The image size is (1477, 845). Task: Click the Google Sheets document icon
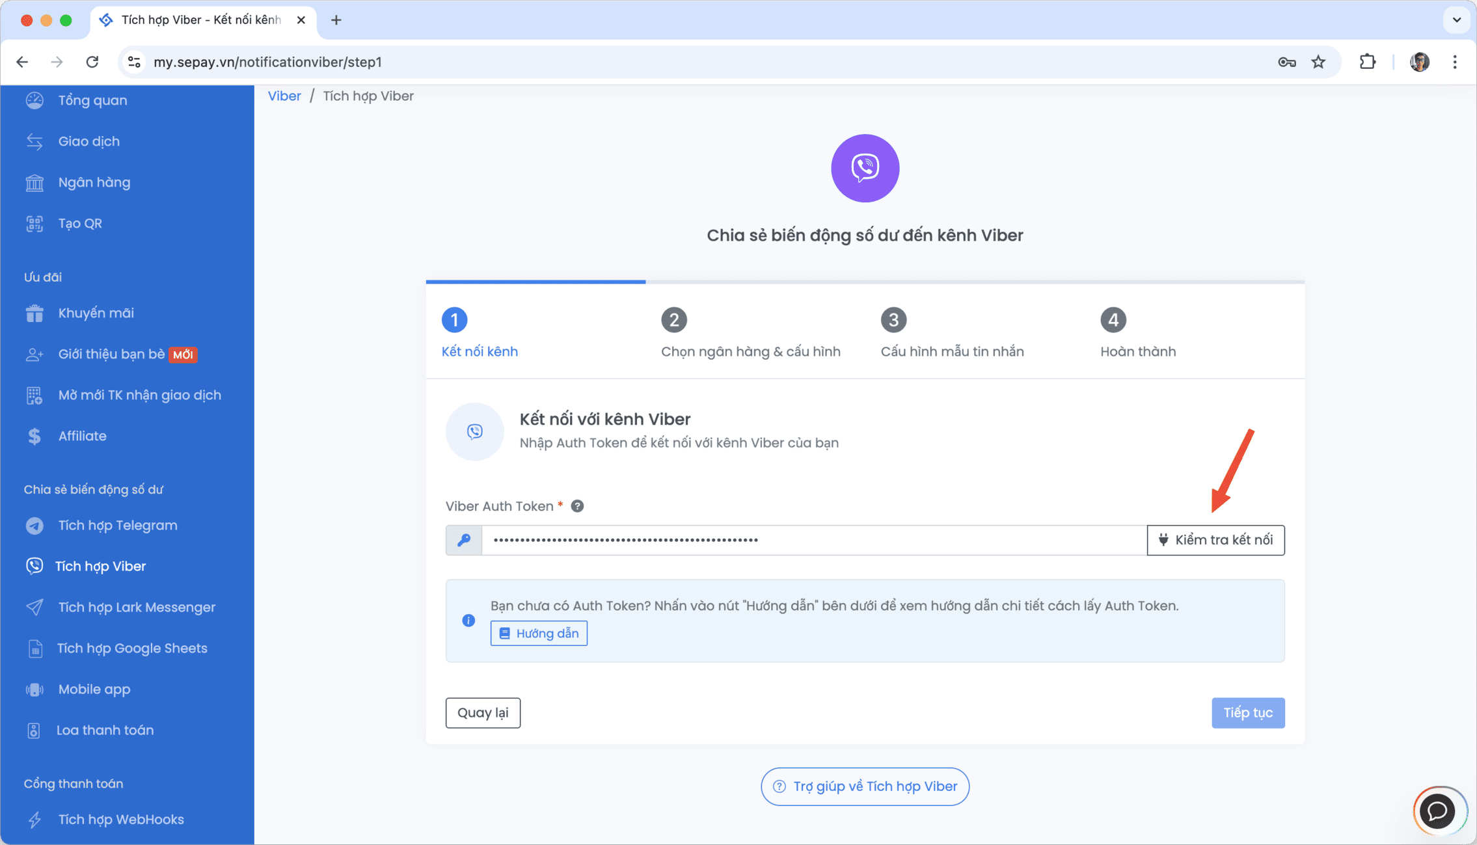(x=34, y=649)
